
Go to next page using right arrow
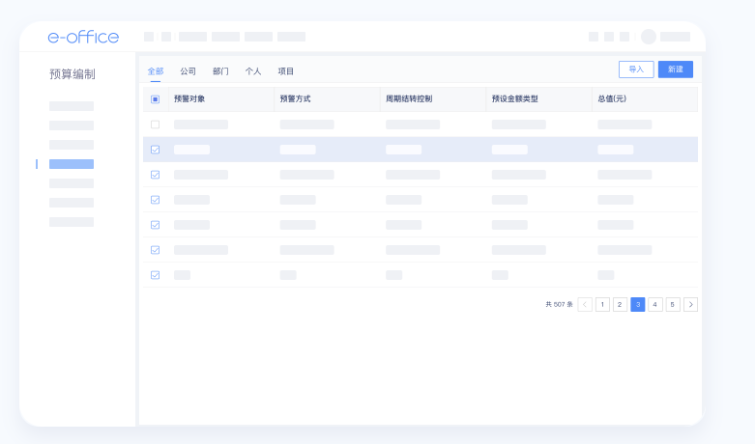(x=690, y=304)
